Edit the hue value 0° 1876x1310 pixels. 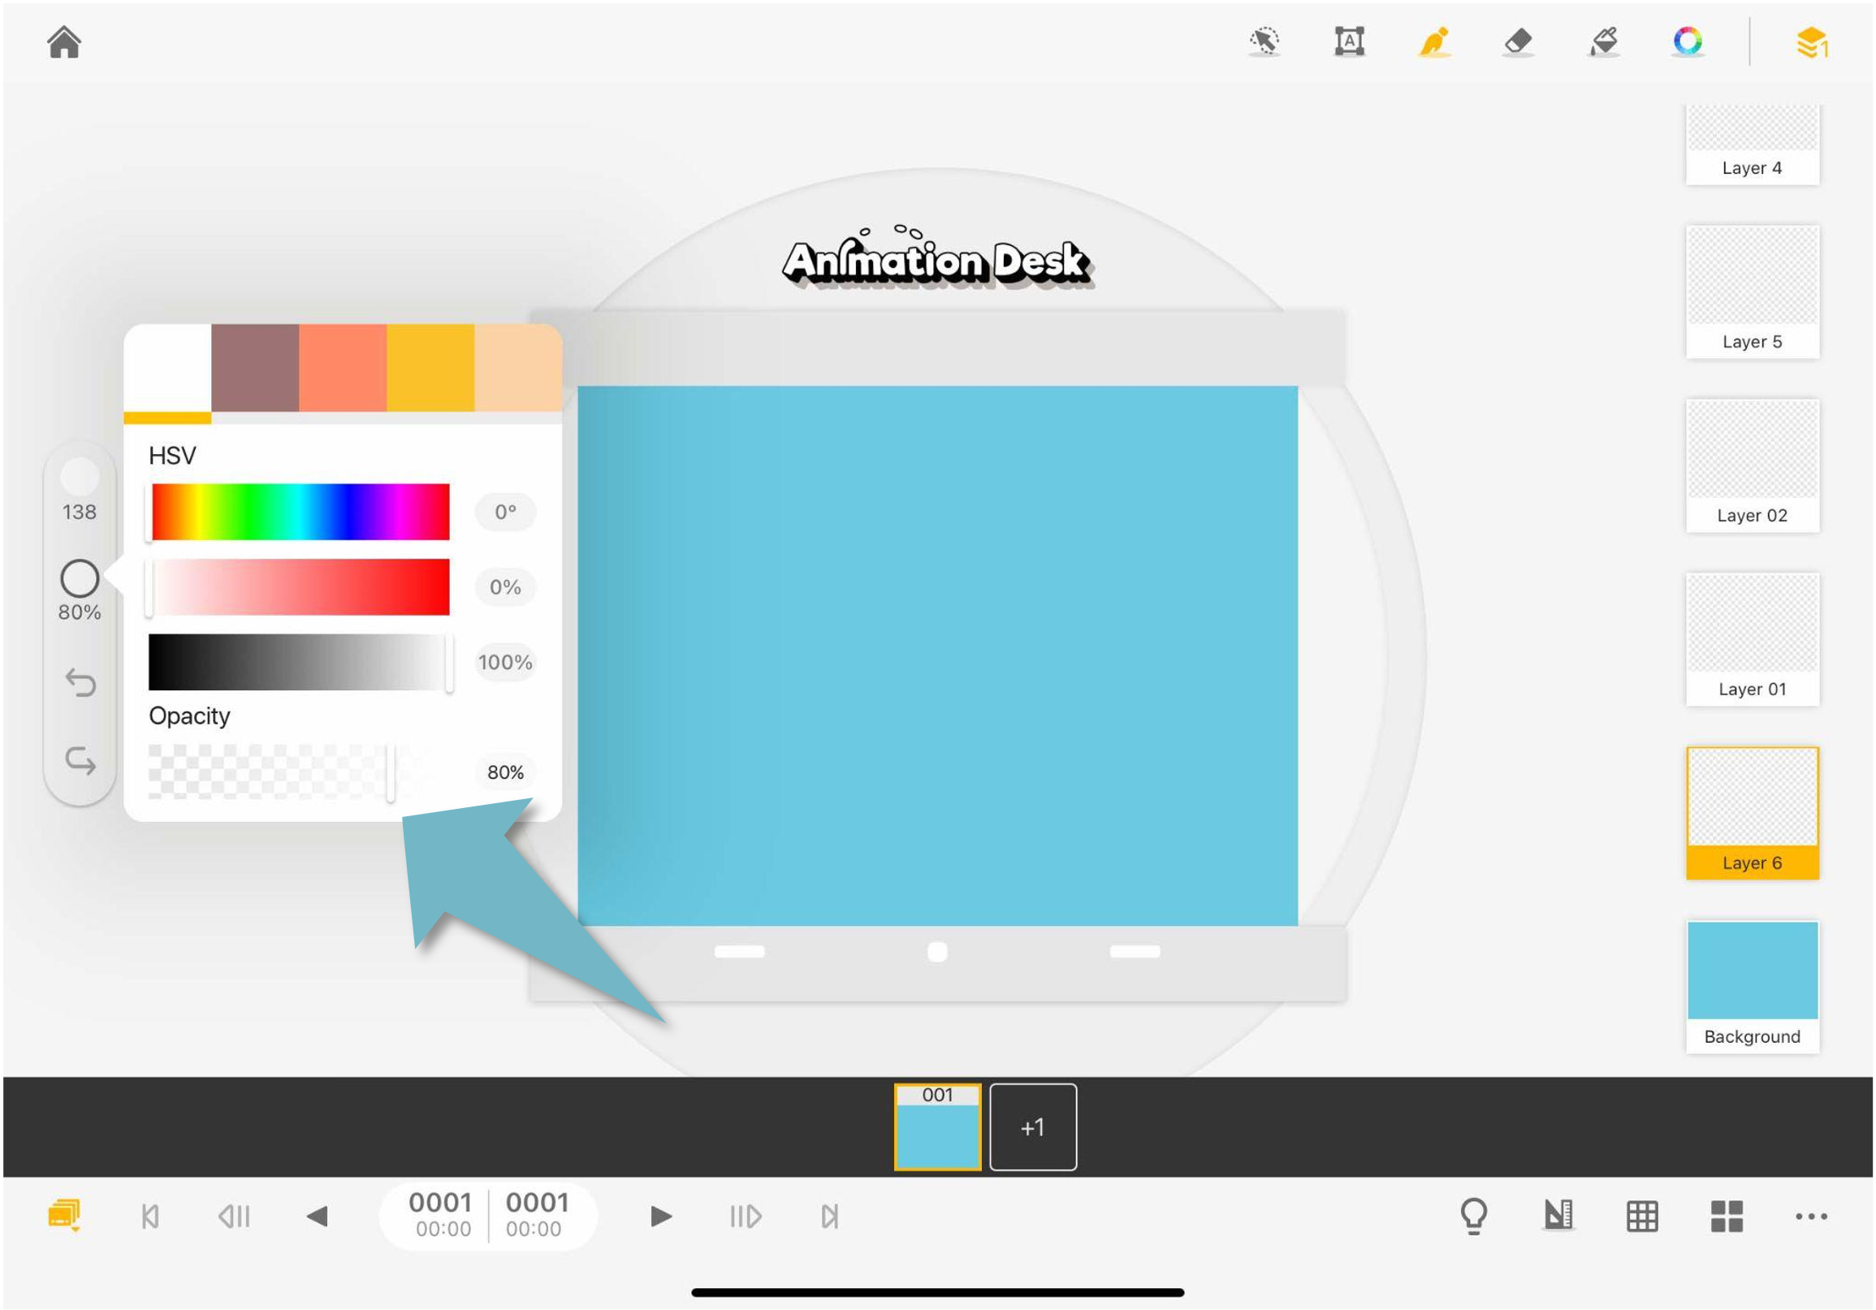(505, 512)
